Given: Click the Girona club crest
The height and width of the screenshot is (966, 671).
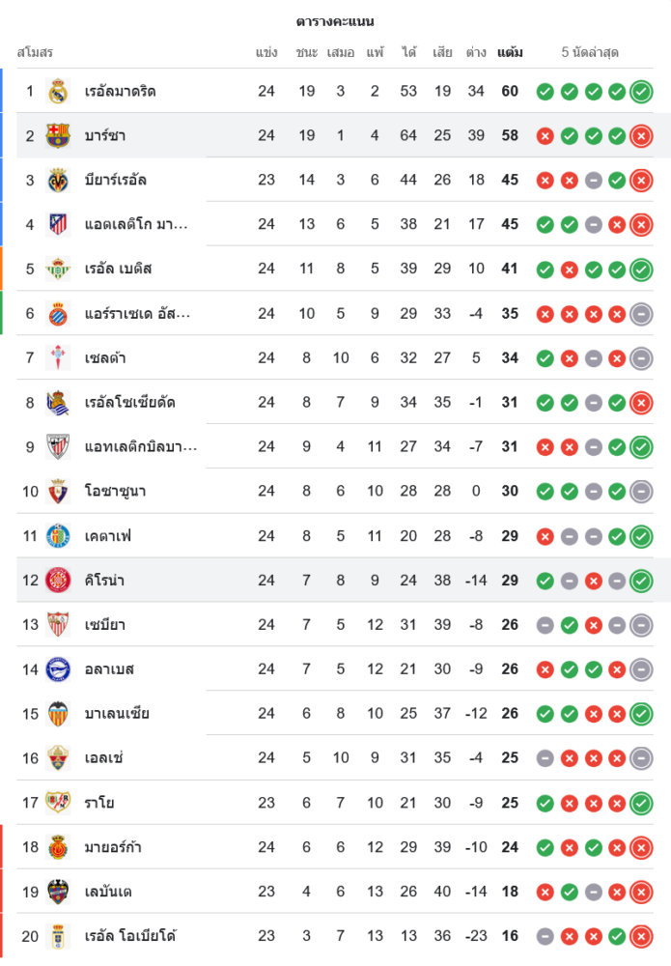Looking at the screenshot, I should (58, 581).
